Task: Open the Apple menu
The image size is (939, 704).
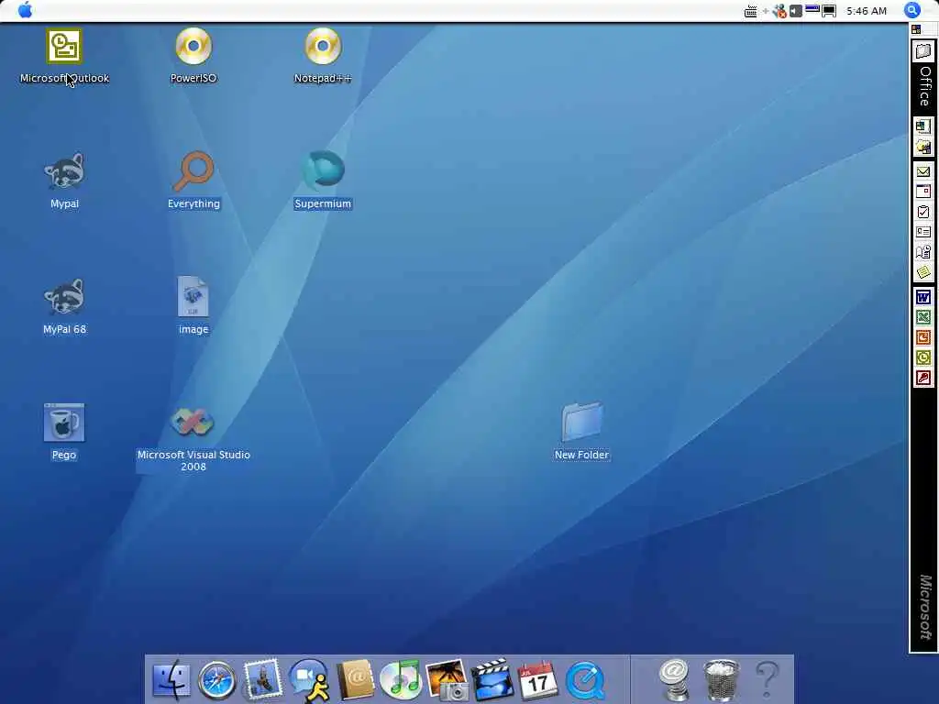Action: (x=25, y=10)
